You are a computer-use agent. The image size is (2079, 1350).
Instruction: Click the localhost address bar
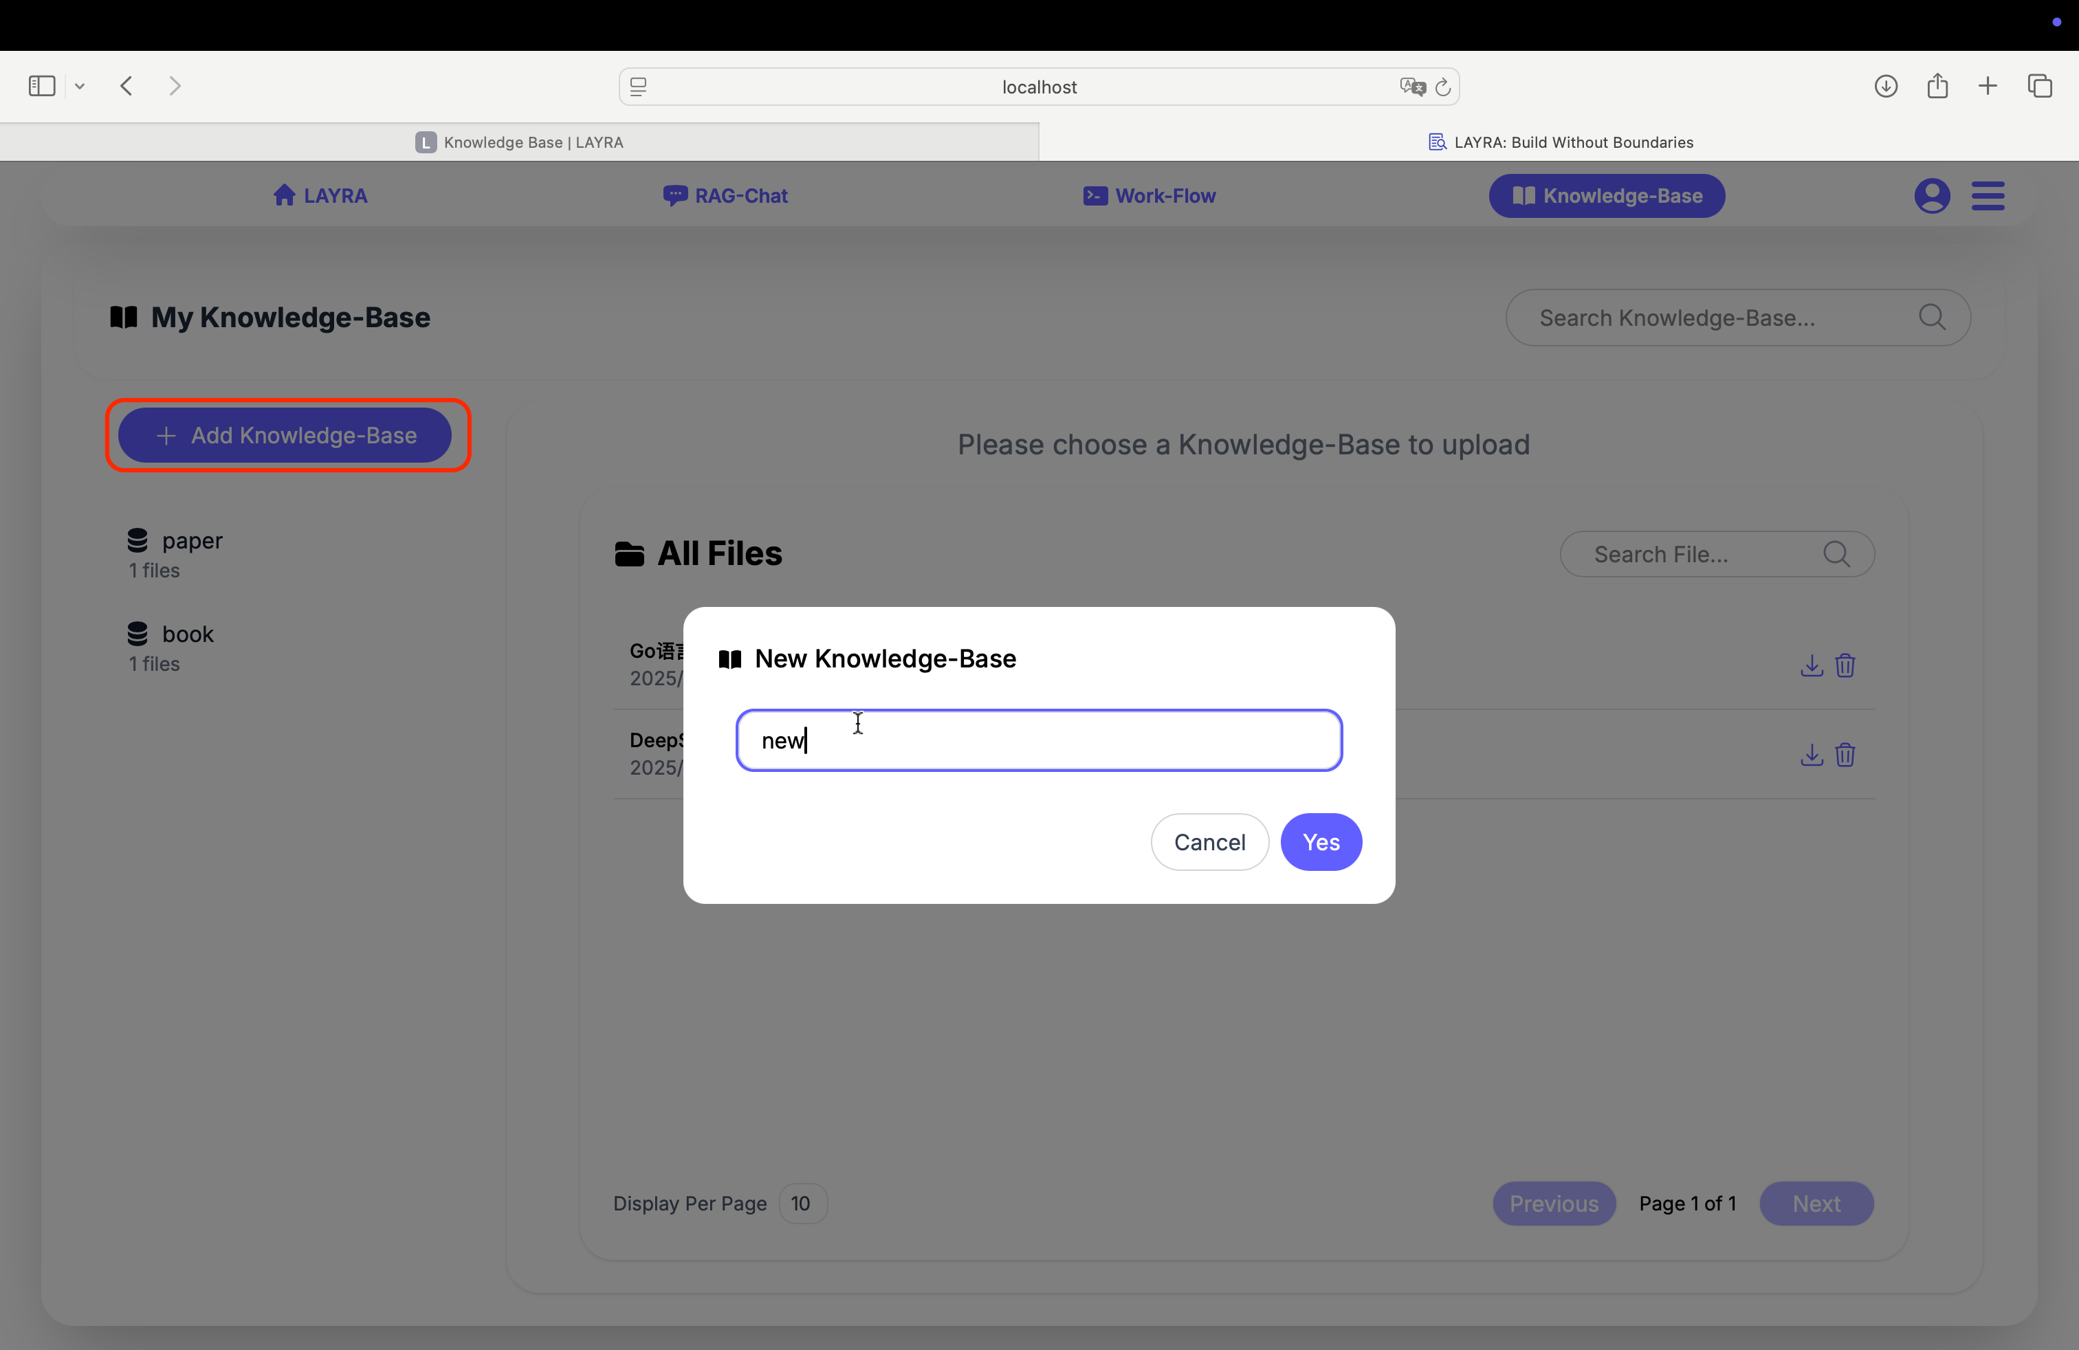[x=1039, y=87]
